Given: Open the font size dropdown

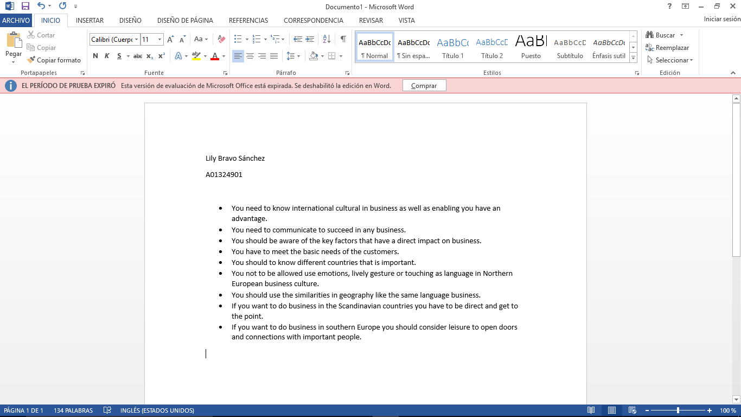Looking at the screenshot, I should click(x=159, y=39).
